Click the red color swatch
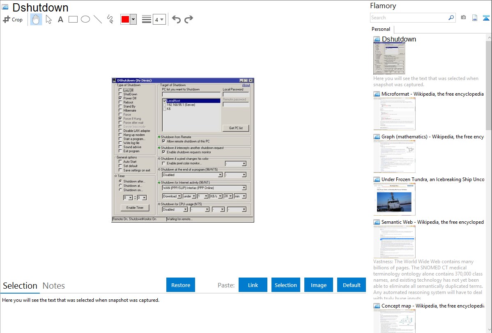 [125, 19]
